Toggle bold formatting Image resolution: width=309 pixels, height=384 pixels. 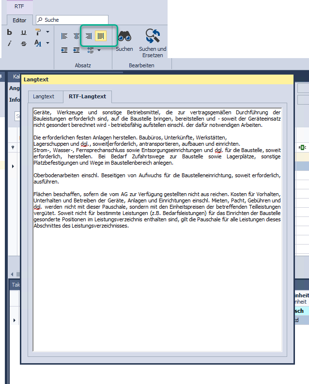click(x=10, y=32)
